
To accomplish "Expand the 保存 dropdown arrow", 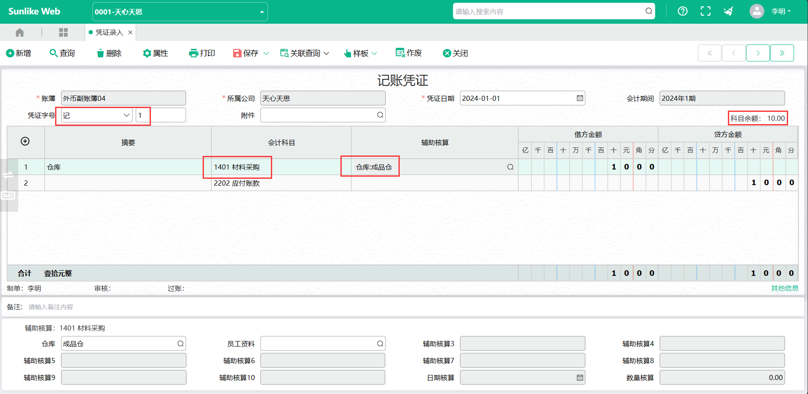I will click(266, 53).
